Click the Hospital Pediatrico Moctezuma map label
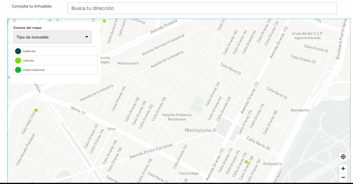 (x=177, y=117)
